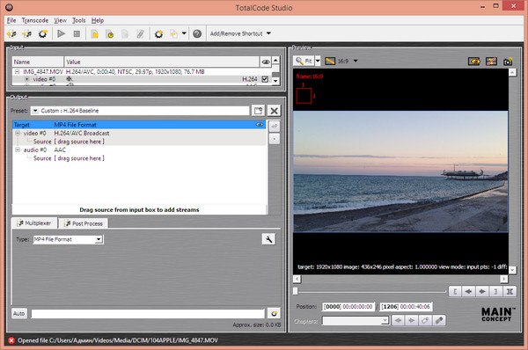Click the X button beside Preset

tap(274, 111)
